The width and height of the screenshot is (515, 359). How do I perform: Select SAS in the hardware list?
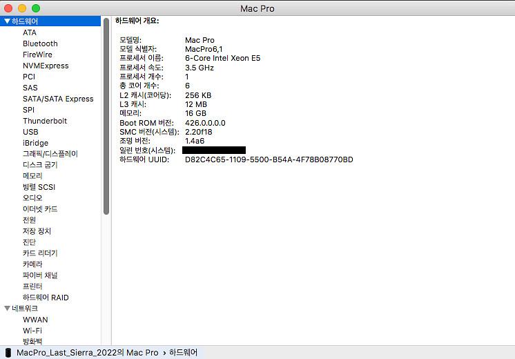[x=30, y=88]
